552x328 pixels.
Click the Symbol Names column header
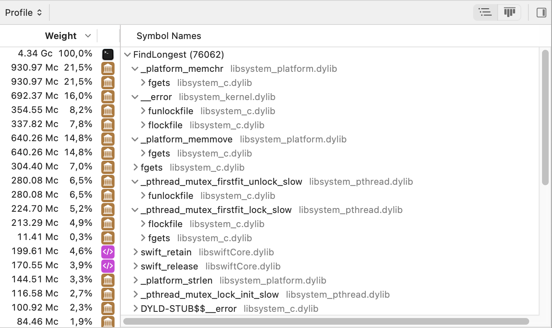[x=169, y=36]
